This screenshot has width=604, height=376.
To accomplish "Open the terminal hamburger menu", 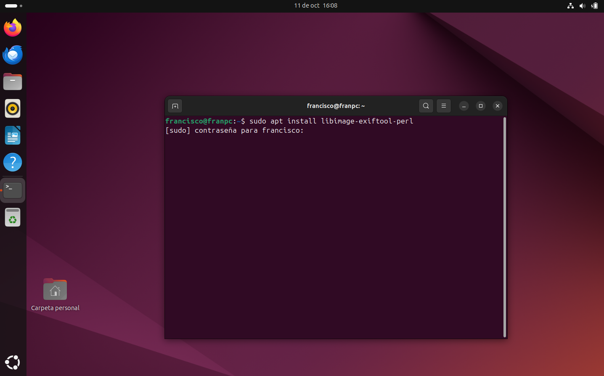I will tap(444, 106).
